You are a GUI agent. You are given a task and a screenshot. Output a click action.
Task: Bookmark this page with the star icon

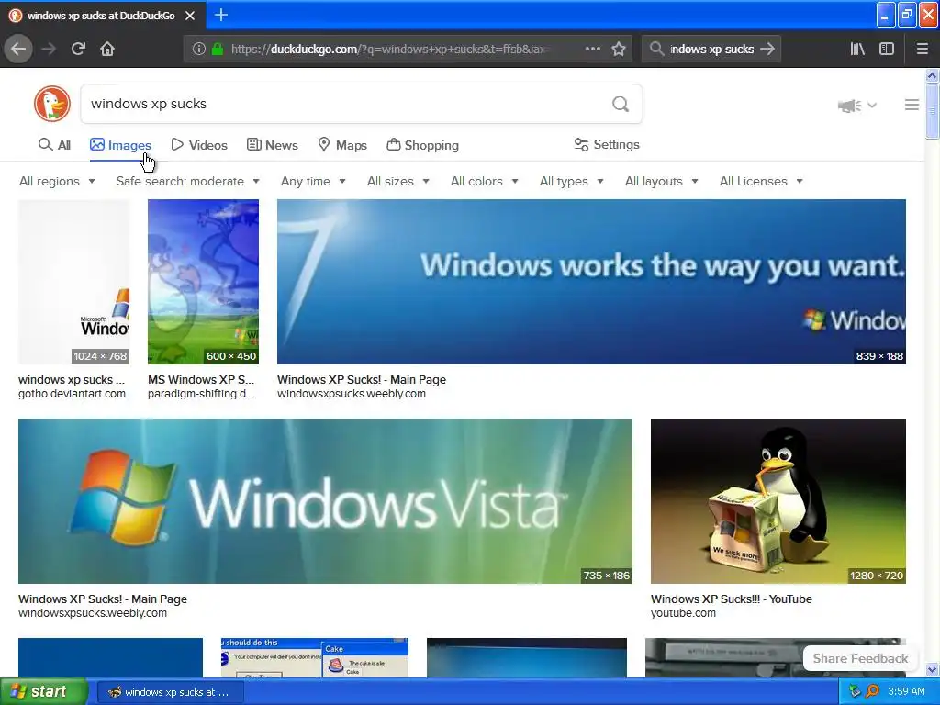point(619,49)
